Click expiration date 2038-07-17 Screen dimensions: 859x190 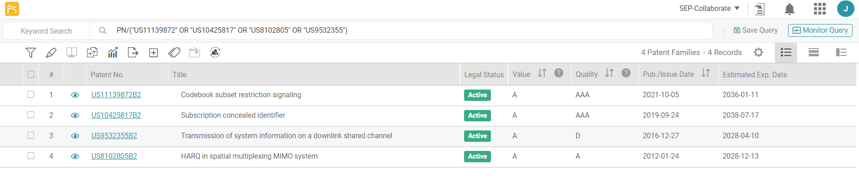[741, 115]
